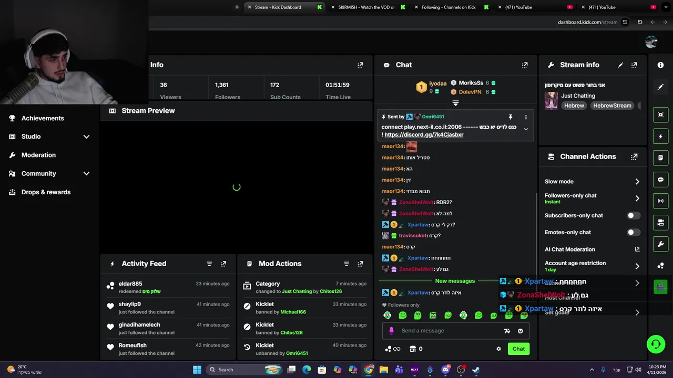This screenshot has height=378, width=673.
Task: Open the green headset support button
Action: click(656, 344)
